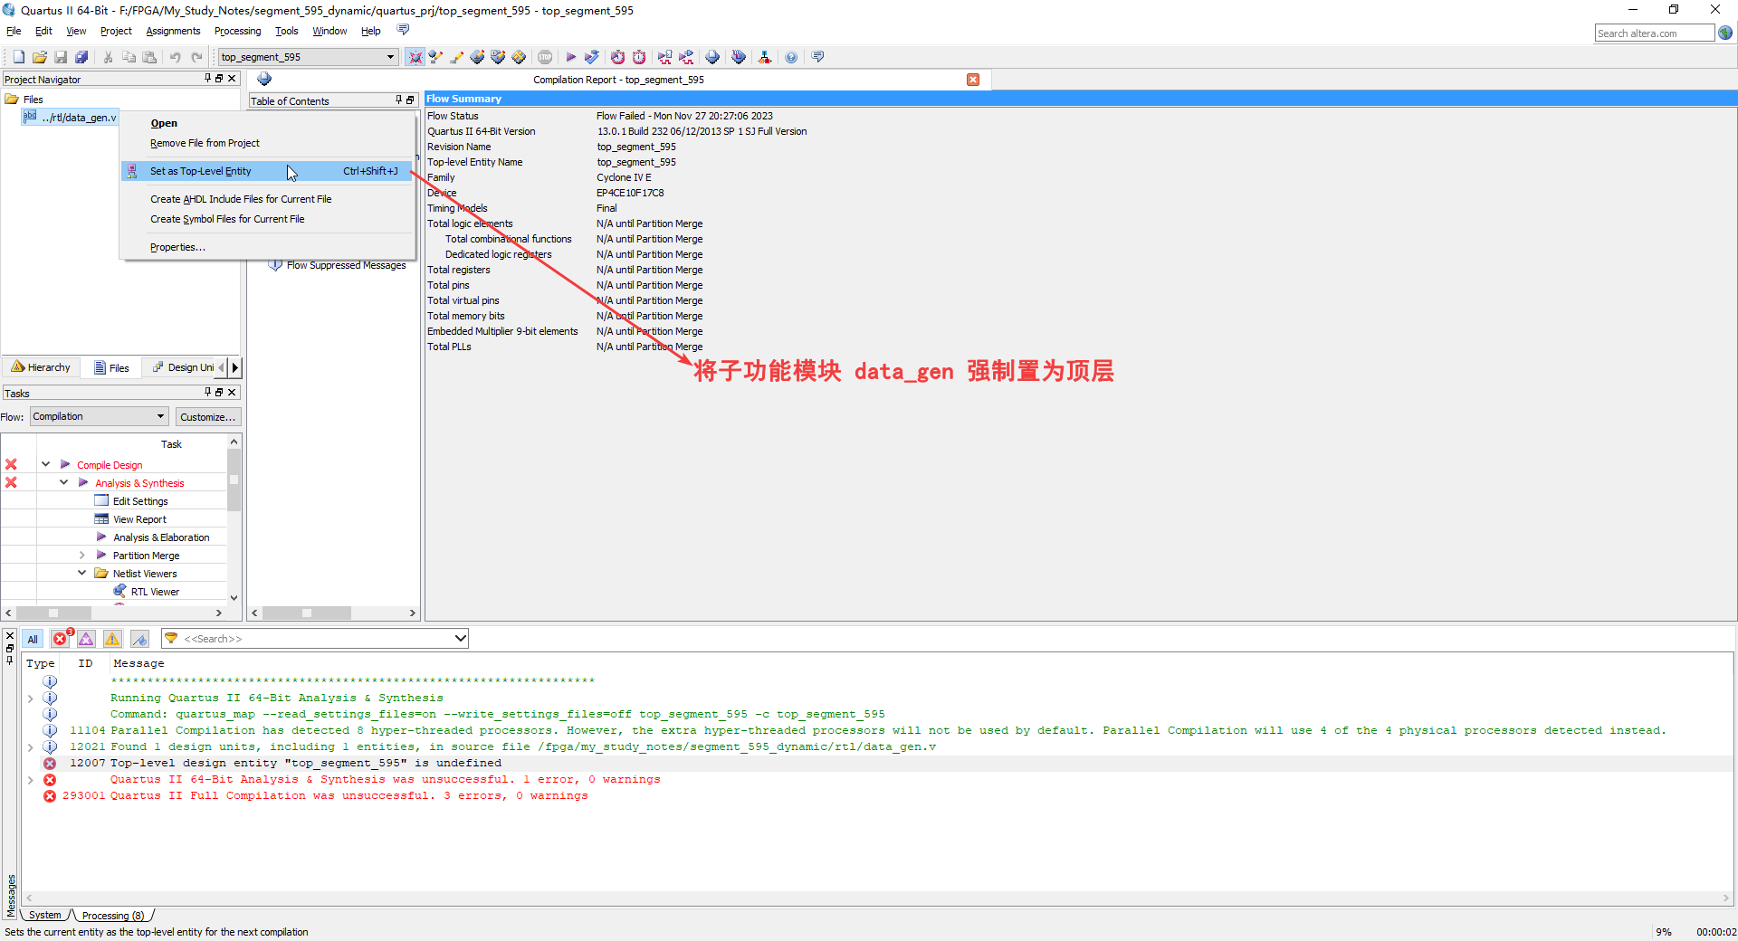
Task: Open the Processing menu
Action: 237,31
